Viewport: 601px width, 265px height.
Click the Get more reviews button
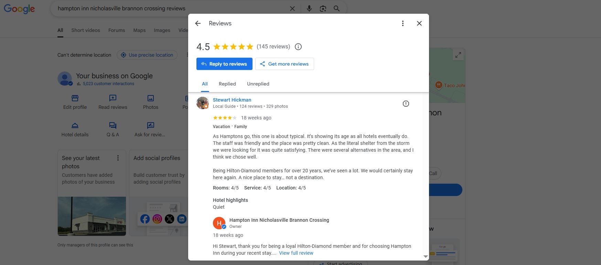285,64
